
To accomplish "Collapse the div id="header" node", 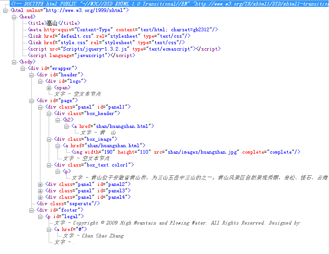I will click(31, 75).
